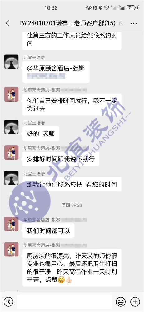Viewport: 144px width, 312px height.
Task: Tap the message 安排好时间跟我说下就行
Action: point(61,159)
